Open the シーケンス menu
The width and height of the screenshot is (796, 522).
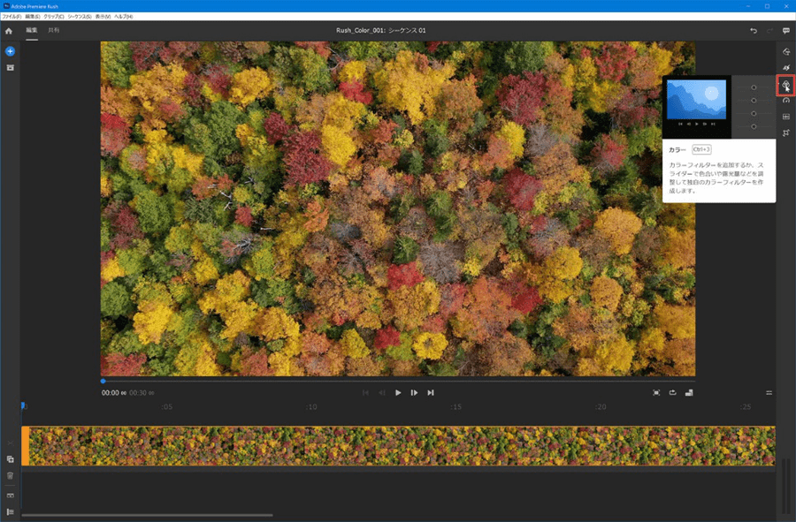pos(80,17)
